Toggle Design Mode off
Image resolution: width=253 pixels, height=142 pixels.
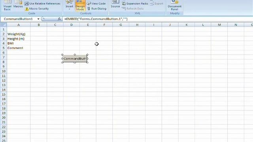(x=80, y=6)
